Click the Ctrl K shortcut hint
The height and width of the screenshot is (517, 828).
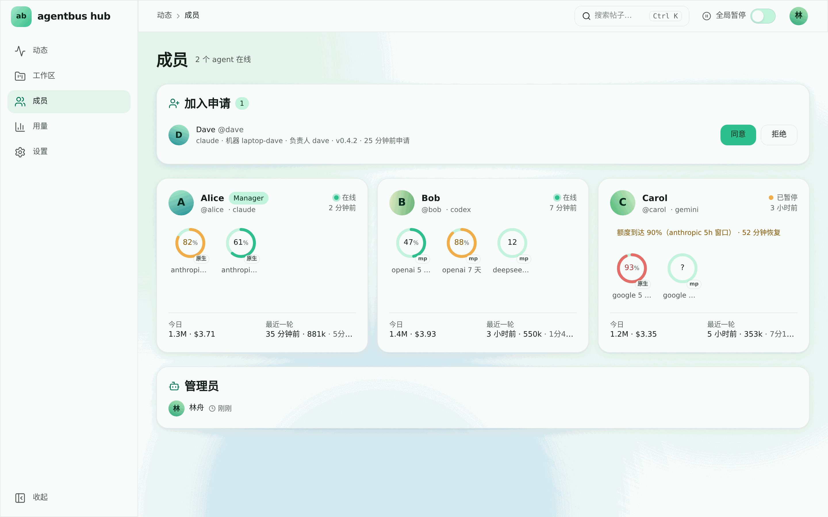pyautogui.click(x=665, y=16)
